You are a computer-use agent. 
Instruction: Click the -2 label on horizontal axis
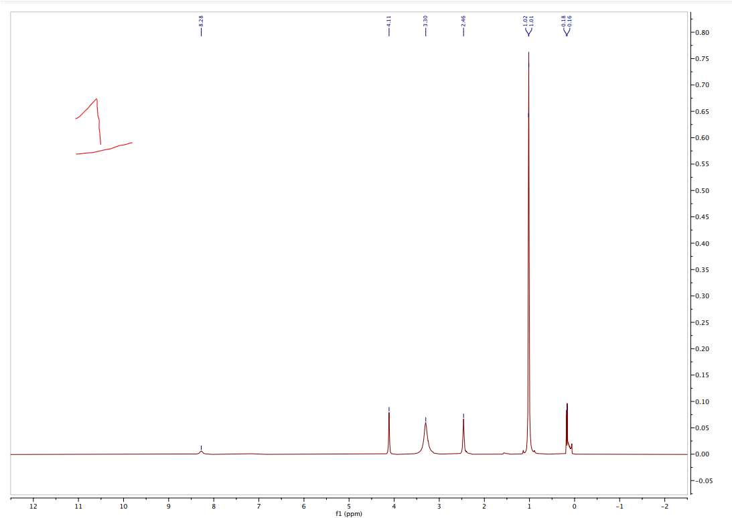(x=665, y=506)
